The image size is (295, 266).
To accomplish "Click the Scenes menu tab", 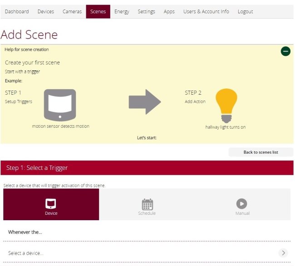I will click(x=98, y=12).
